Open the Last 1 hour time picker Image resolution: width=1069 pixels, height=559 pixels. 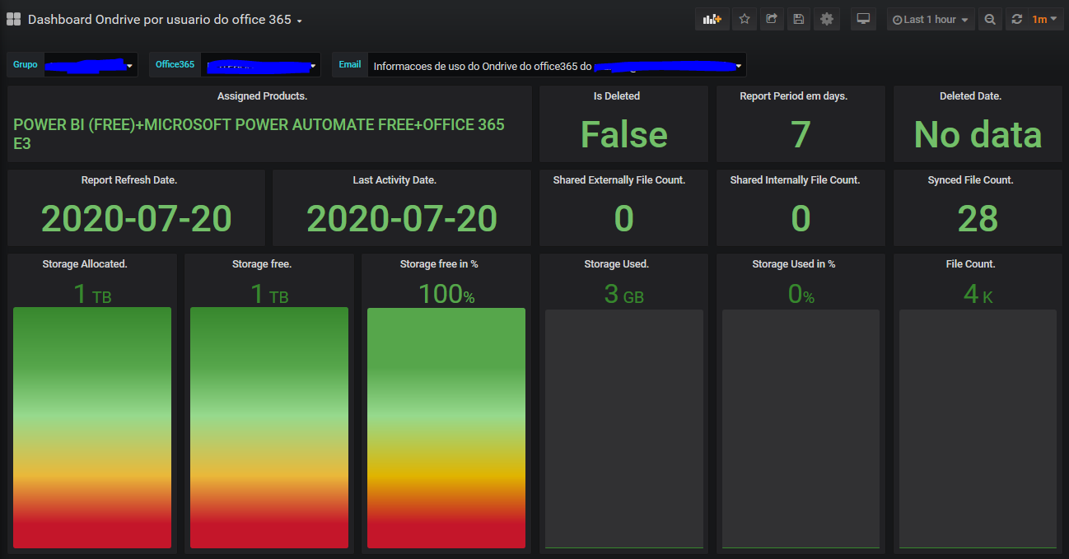[931, 19]
